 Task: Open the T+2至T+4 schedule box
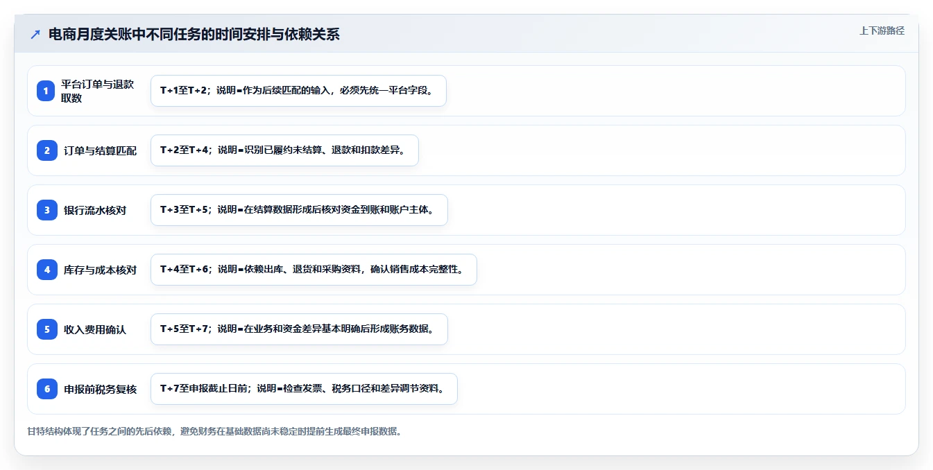tap(284, 150)
